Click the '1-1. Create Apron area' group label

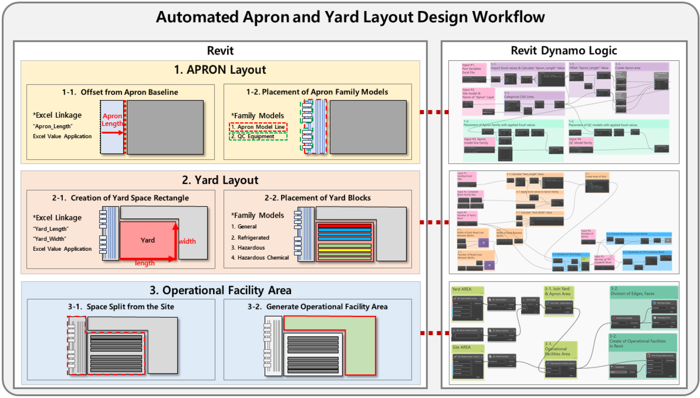tap(628, 66)
